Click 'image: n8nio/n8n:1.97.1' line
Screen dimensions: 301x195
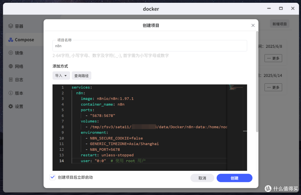pyautogui.click(x=107, y=99)
